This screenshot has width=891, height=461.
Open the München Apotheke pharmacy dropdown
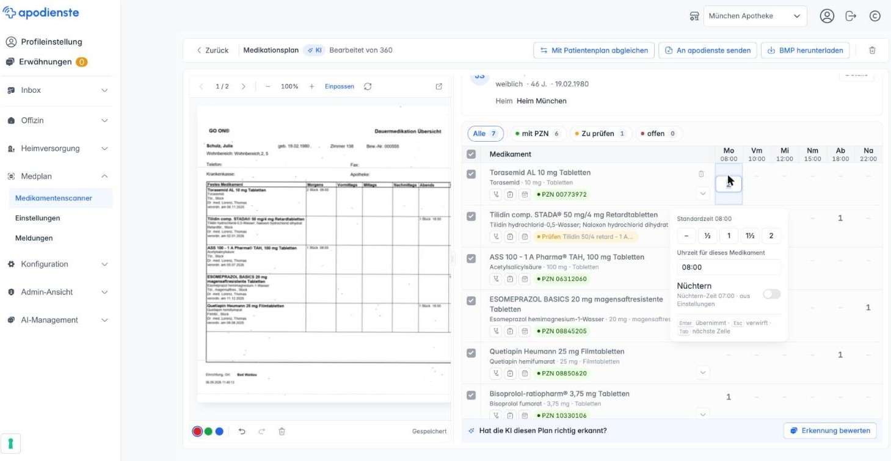tap(755, 16)
